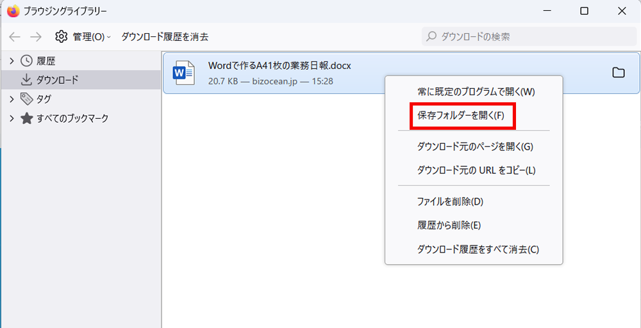641x328 pixels.
Task: Click the star icon for すべてのブックマーク
Action: point(26,118)
